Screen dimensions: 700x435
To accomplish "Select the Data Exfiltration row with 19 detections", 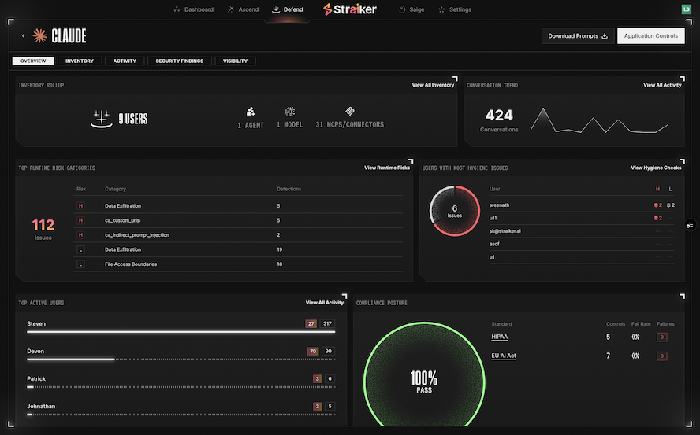I will (238, 249).
